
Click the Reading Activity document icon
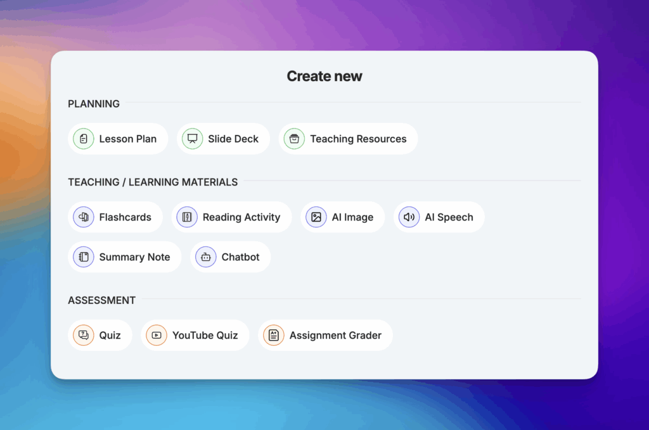coord(186,217)
